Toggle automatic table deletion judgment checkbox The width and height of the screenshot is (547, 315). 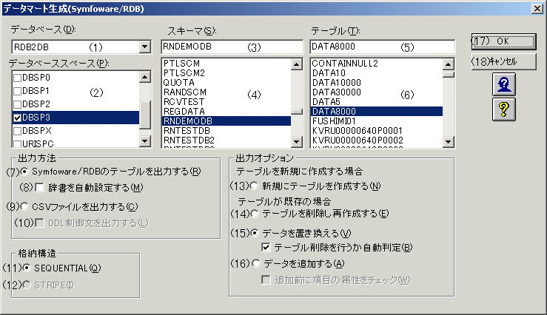[x=266, y=247]
